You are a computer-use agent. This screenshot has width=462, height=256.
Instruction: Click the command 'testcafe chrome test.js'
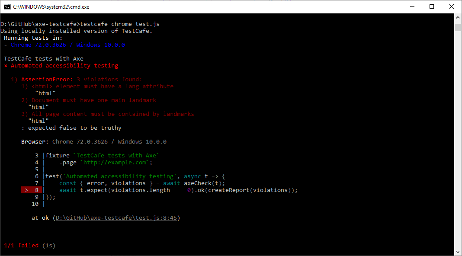tap(120, 24)
